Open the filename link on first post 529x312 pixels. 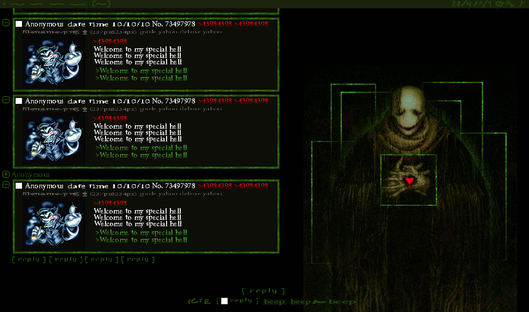click(x=51, y=32)
